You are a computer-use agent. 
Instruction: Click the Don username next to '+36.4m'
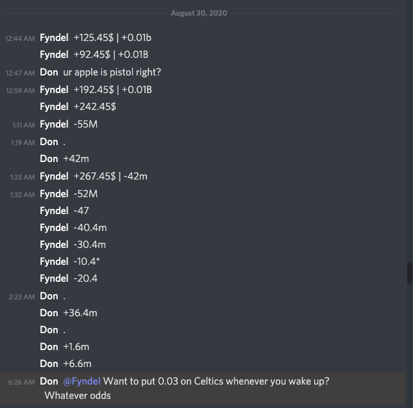coord(49,313)
